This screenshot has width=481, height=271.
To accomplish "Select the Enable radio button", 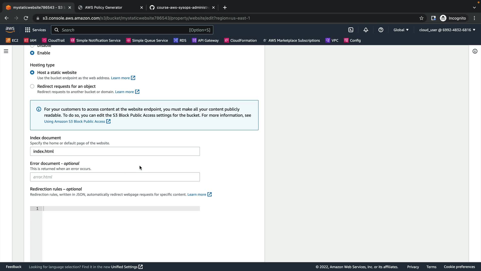I will click(x=32, y=53).
